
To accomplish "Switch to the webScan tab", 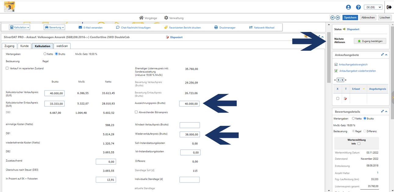I will (62, 46).
